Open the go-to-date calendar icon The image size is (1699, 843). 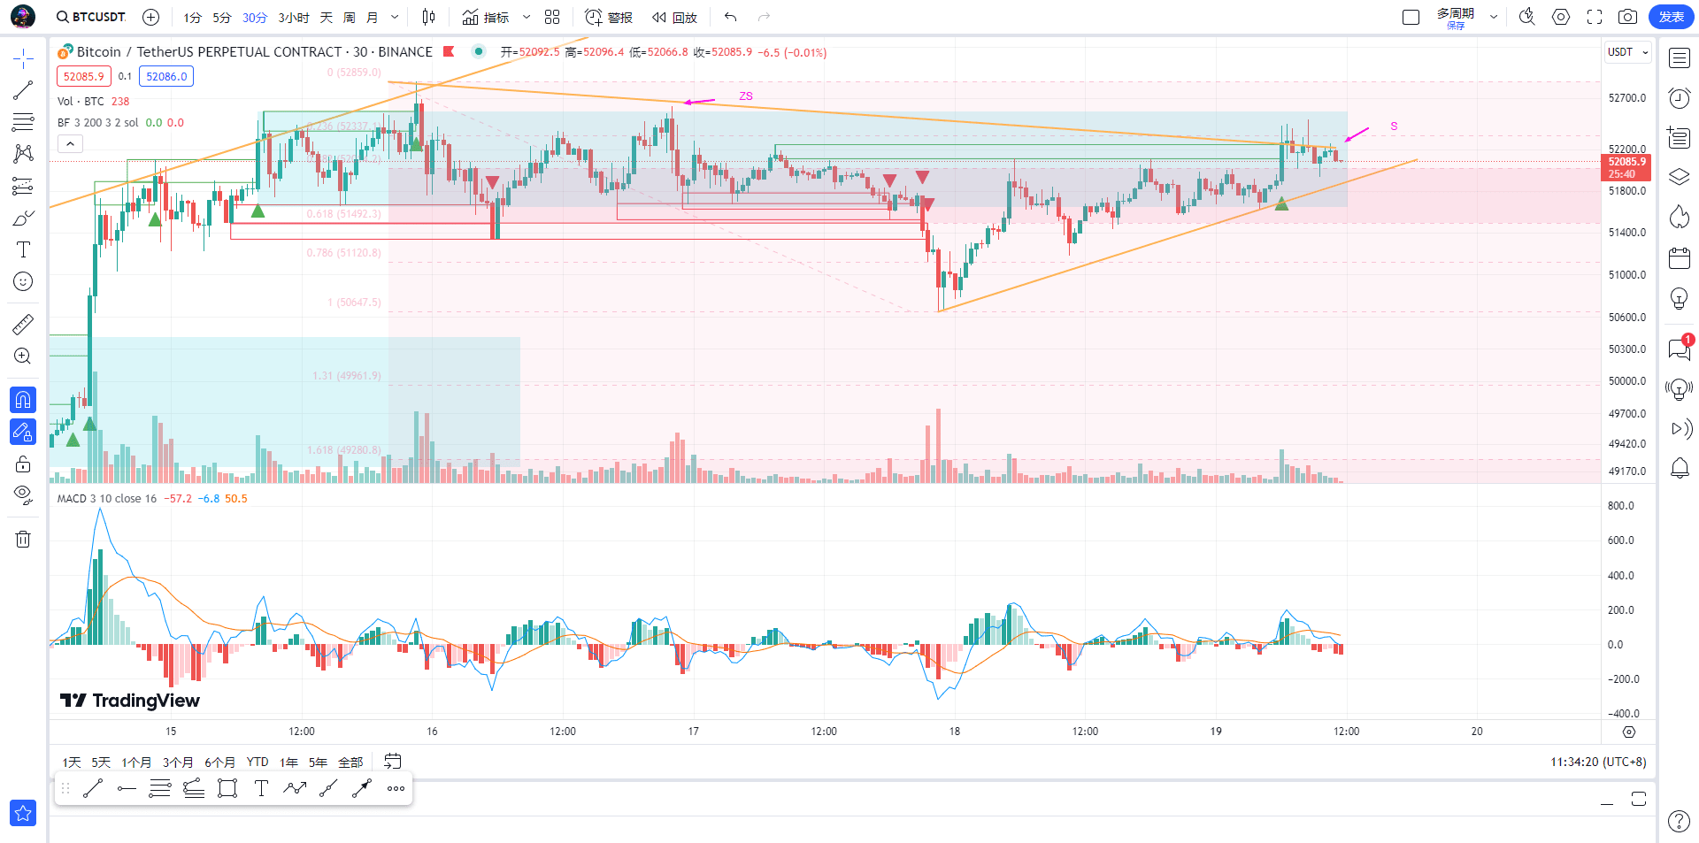393,761
